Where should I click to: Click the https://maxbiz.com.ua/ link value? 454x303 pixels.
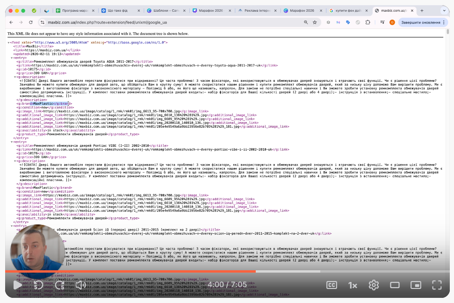[x=46, y=50]
